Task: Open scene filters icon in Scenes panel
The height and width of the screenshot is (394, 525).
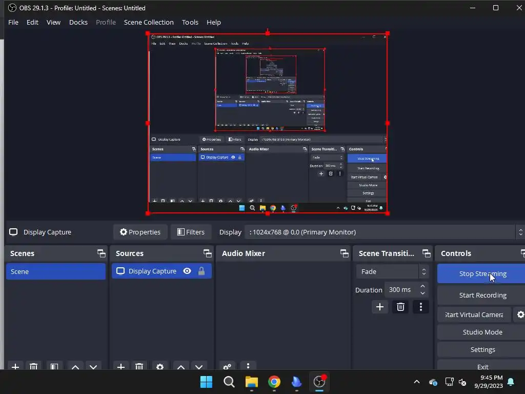Action: point(54,366)
